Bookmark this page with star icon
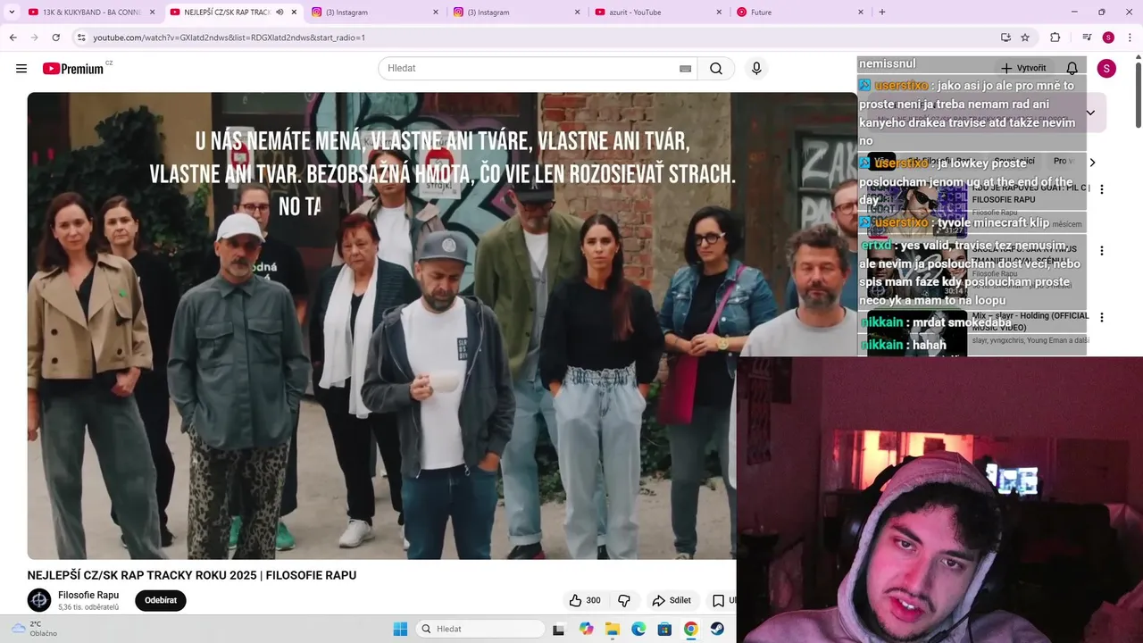Image resolution: width=1143 pixels, height=643 pixels. 1025,38
